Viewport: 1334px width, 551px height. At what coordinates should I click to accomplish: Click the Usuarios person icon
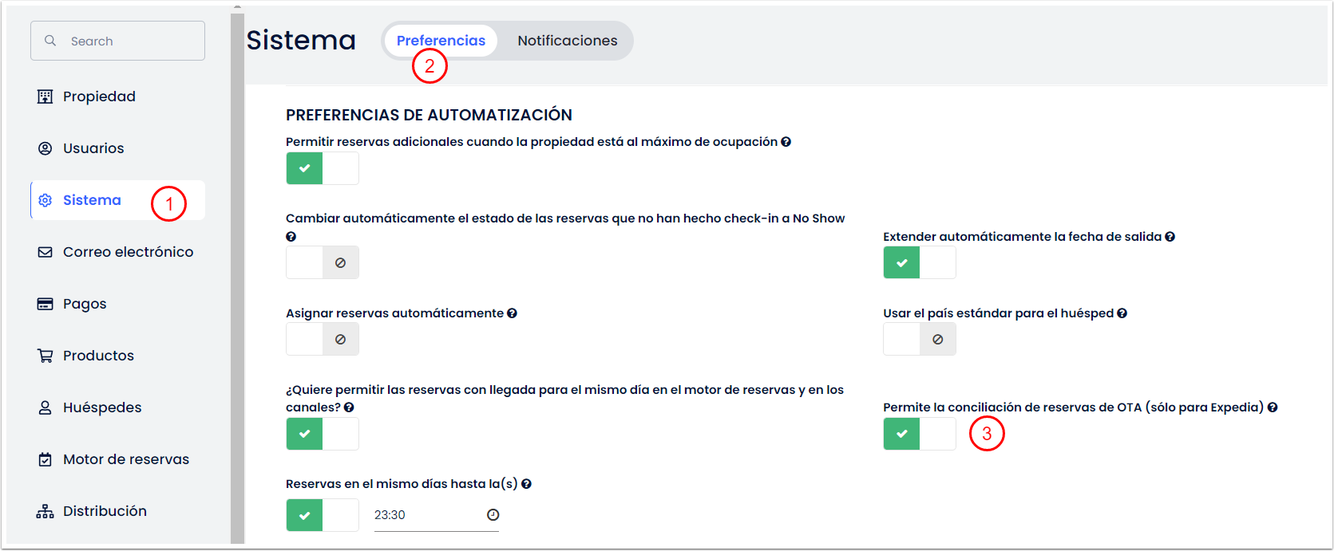click(46, 148)
